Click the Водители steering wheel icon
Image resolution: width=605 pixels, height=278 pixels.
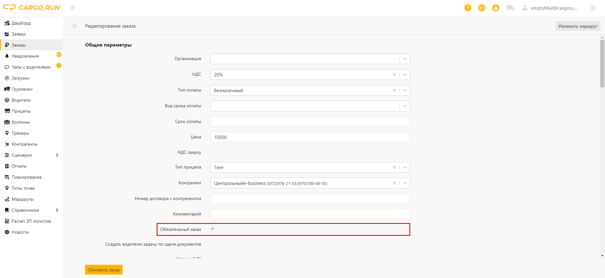(7, 100)
